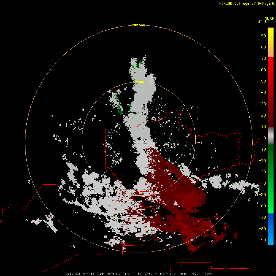Click the yellow top segment of color bar

click(271, 42)
